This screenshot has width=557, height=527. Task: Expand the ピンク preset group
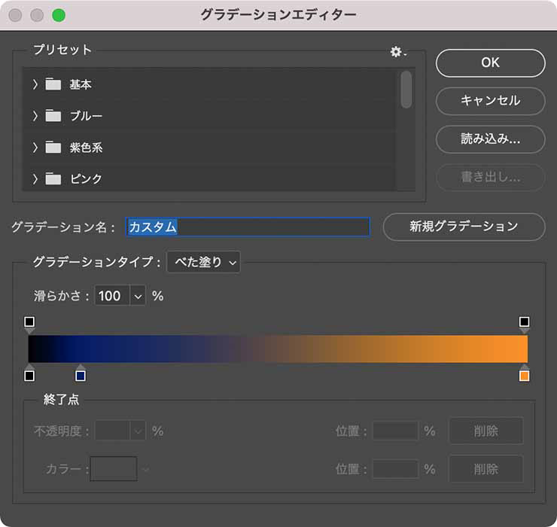tap(35, 179)
